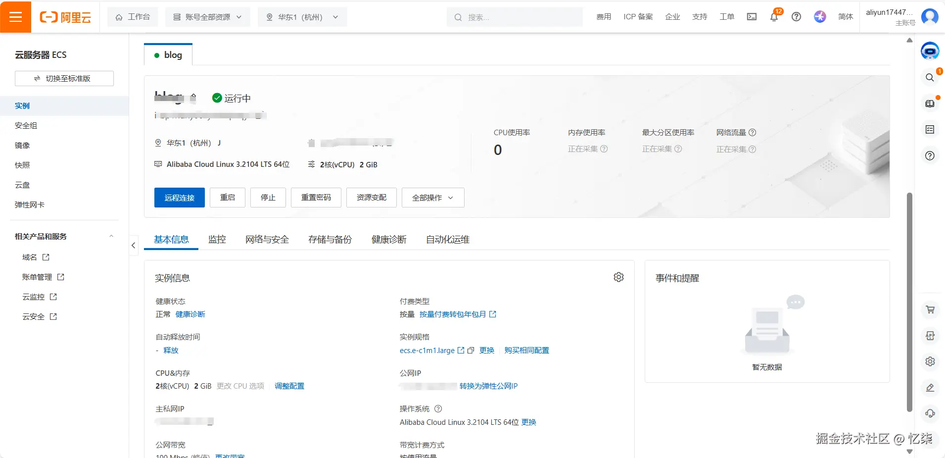Collapse the 相关产品和服务 section
This screenshot has width=945, height=458.
tap(111, 237)
